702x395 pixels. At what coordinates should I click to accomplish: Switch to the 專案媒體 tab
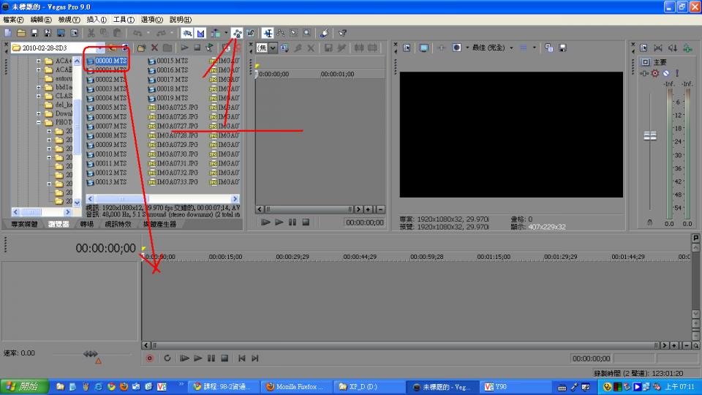click(25, 225)
